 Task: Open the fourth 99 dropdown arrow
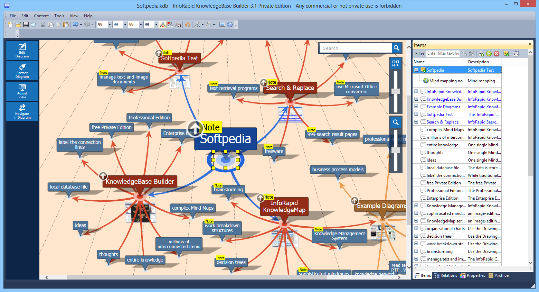coord(156,25)
